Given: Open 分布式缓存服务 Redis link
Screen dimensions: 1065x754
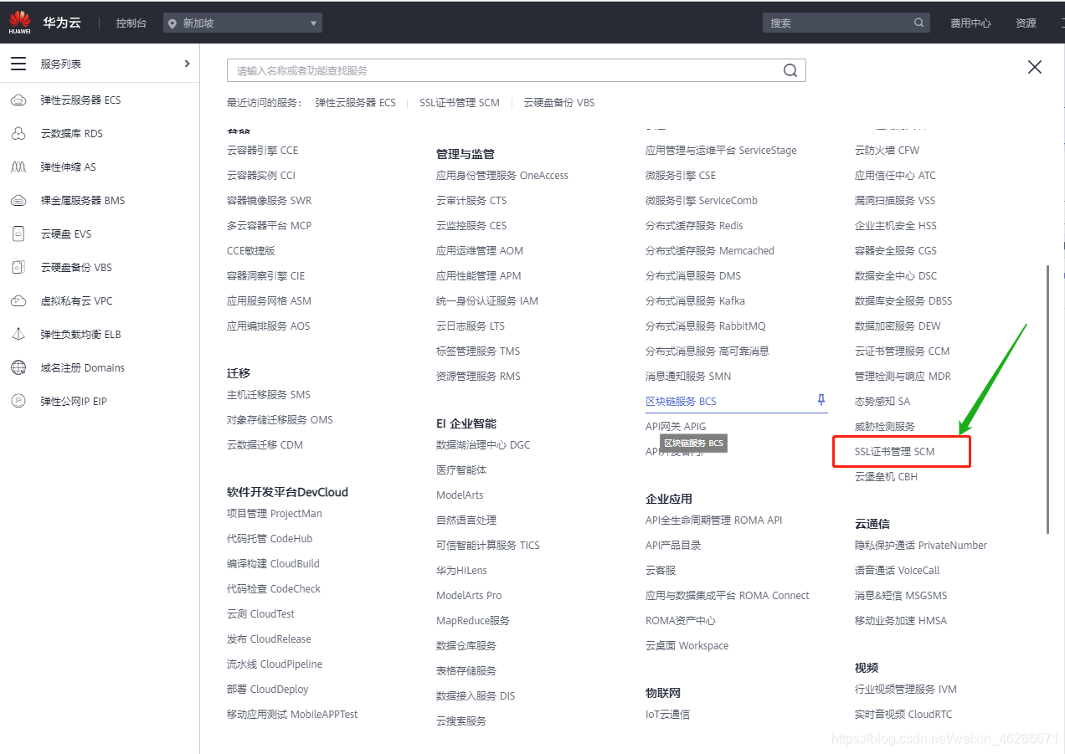Looking at the screenshot, I should click(x=694, y=226).
